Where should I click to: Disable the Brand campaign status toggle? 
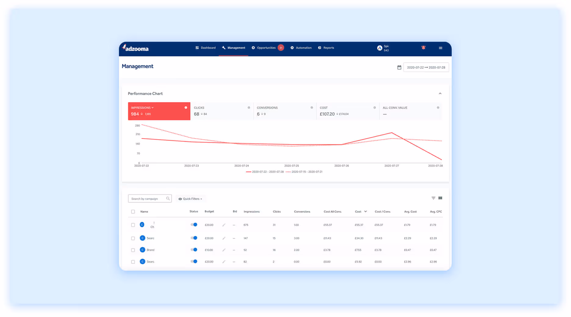click(194, 250)
